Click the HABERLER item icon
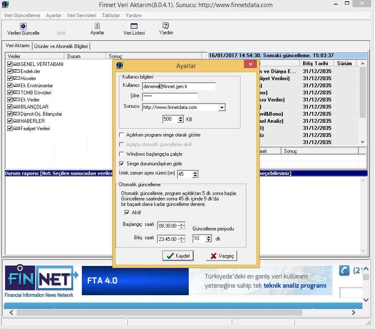Viewport: 375px width, 329px height. coord(16,121)
